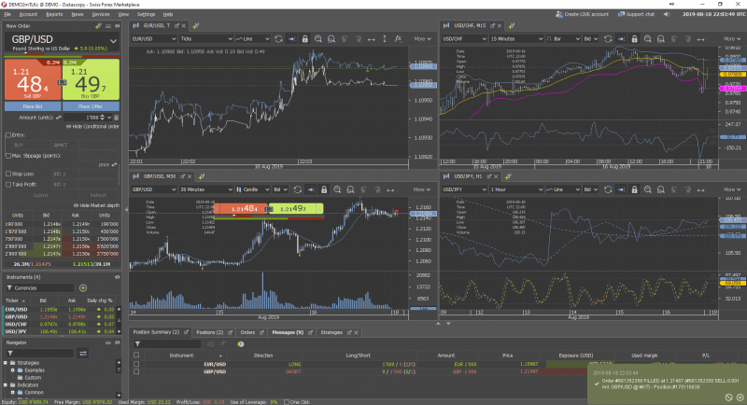
Task: Zoom out on the GBP/USD chart
Action: 350,189
